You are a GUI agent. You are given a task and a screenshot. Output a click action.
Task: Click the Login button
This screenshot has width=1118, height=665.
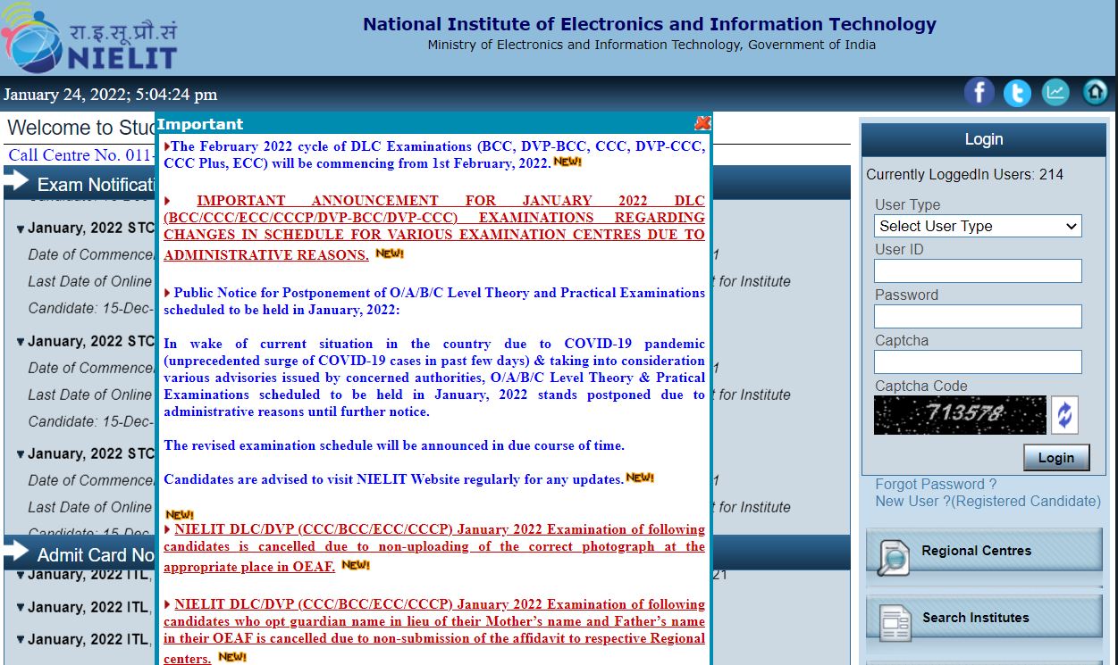[1056, 457]
